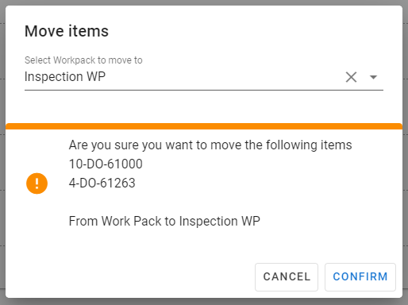This screenshot has width=408, height=305.
Task: Click the orange alert header bar
Action: (x=204, y=126)
